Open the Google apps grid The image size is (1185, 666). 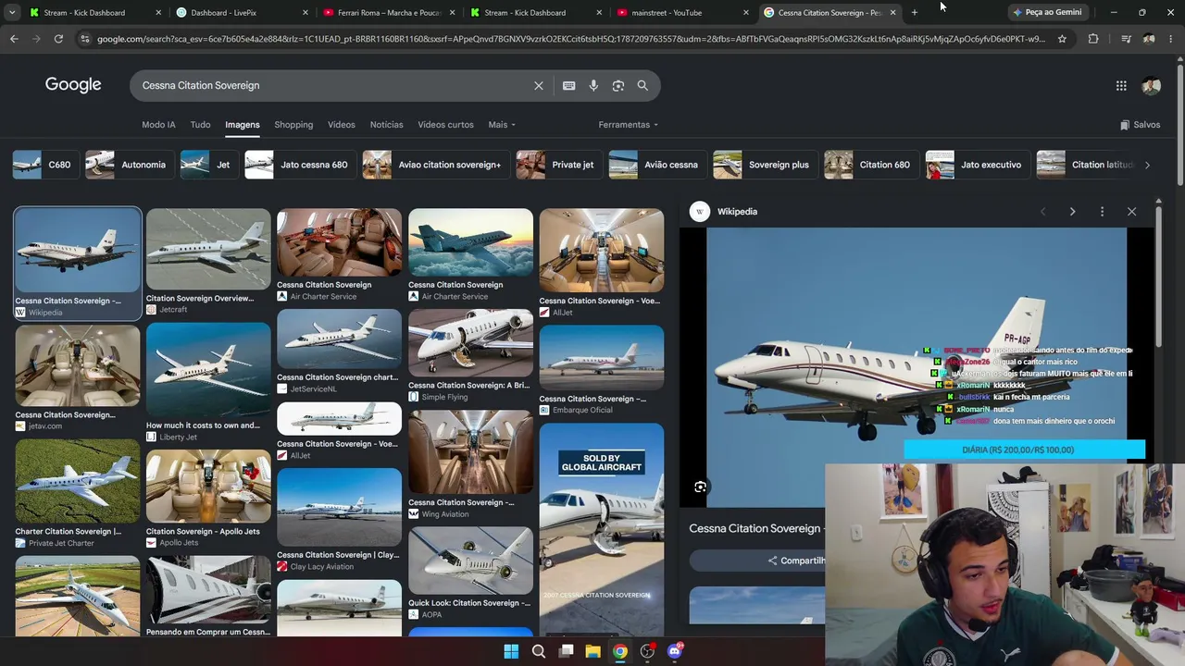[1121, 86]
